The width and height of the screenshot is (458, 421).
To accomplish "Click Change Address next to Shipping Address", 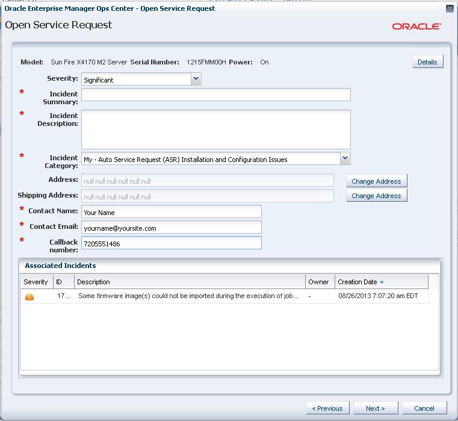I will pos(377,196).
